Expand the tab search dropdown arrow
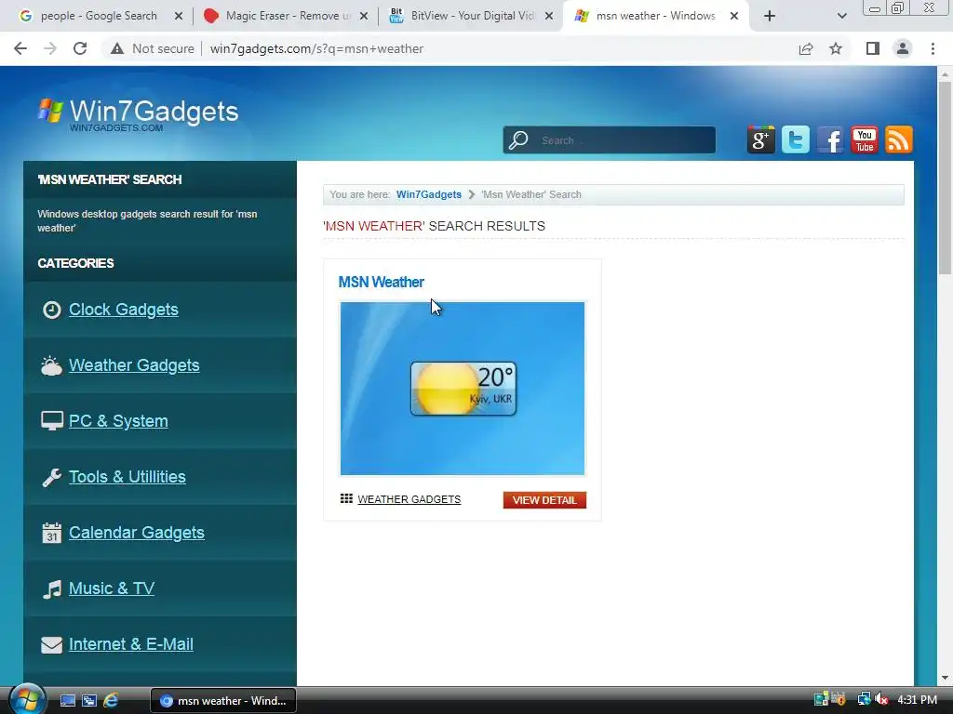Image resolution: width=953 pixels, height=714 pixels. click(841, 16)
